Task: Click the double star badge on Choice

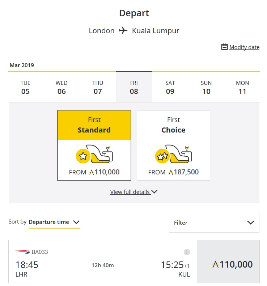Action: click(162, 156)
